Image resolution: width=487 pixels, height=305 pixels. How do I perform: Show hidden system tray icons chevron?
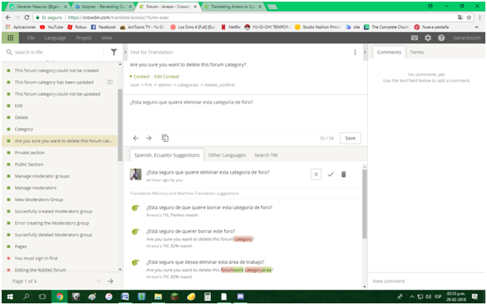412,297
